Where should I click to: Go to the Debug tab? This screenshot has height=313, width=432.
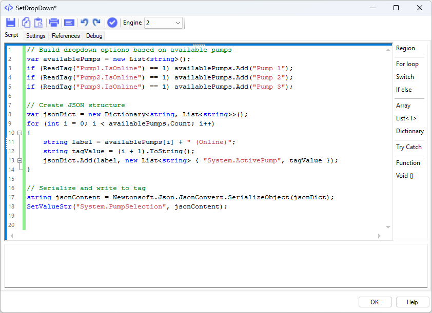[94, 36]
